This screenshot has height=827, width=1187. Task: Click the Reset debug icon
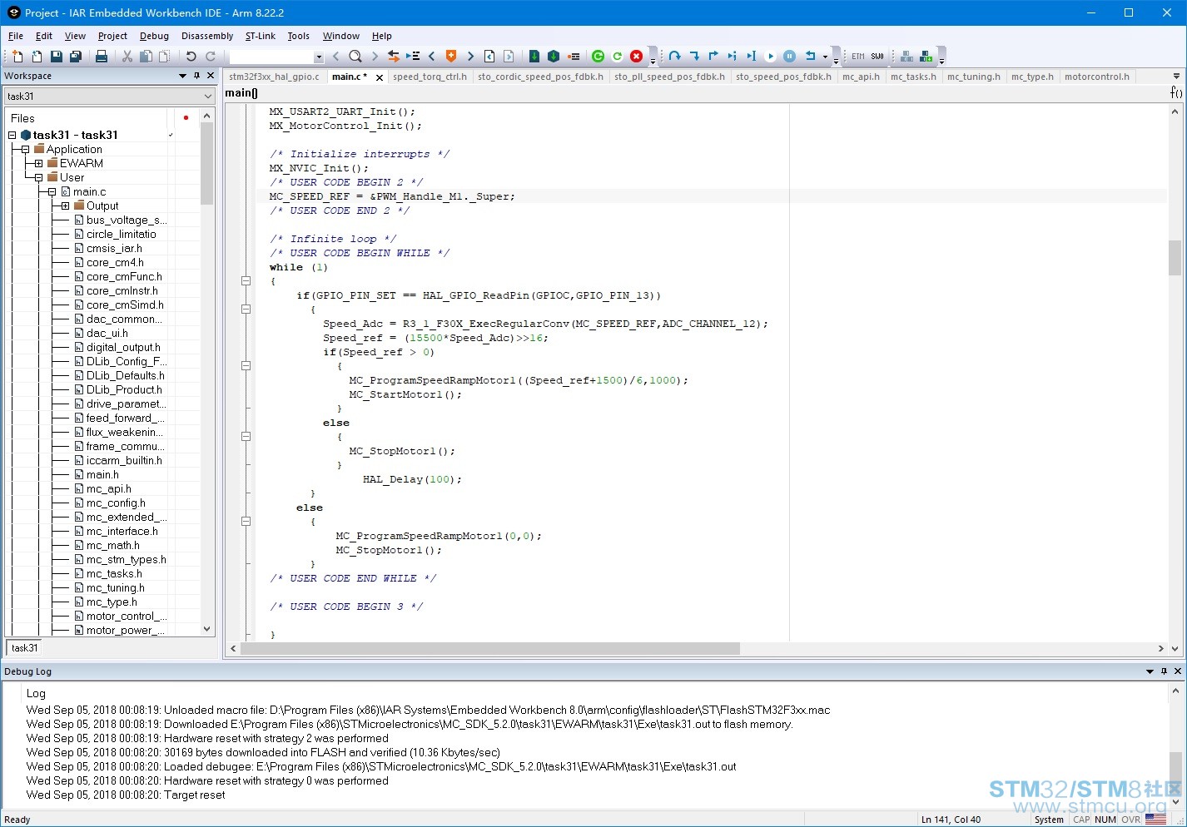(x=617, y=57)
